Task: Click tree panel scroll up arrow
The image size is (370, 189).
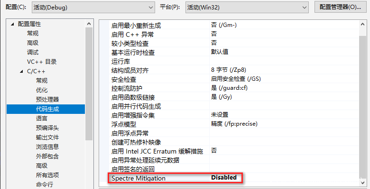Action: tap(89, 24)
